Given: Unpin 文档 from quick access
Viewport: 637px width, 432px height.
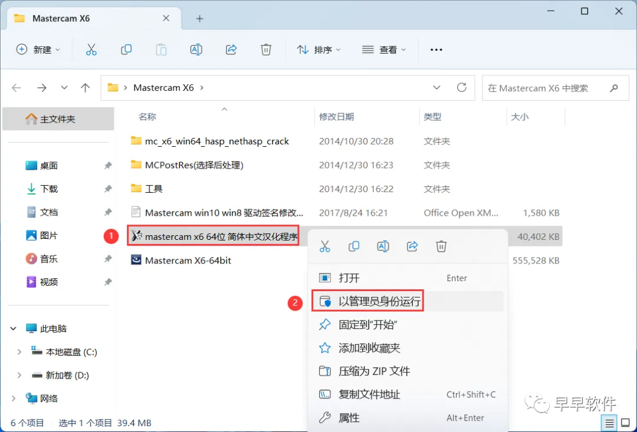Looking at the screenshot, I should (x=108, y=212).
